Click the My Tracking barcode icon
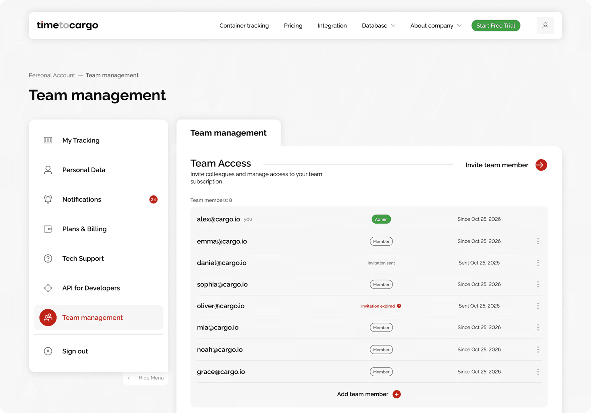The width and height of the screenshot is (591, 413). coord(48,140)
